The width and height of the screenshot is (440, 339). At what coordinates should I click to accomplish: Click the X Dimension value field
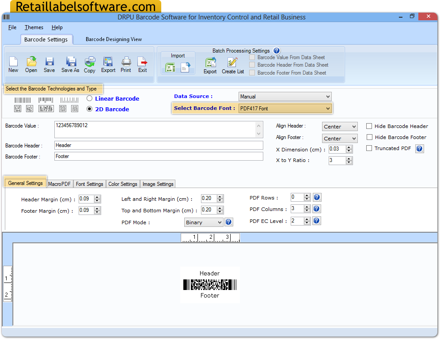pos(337,149)
